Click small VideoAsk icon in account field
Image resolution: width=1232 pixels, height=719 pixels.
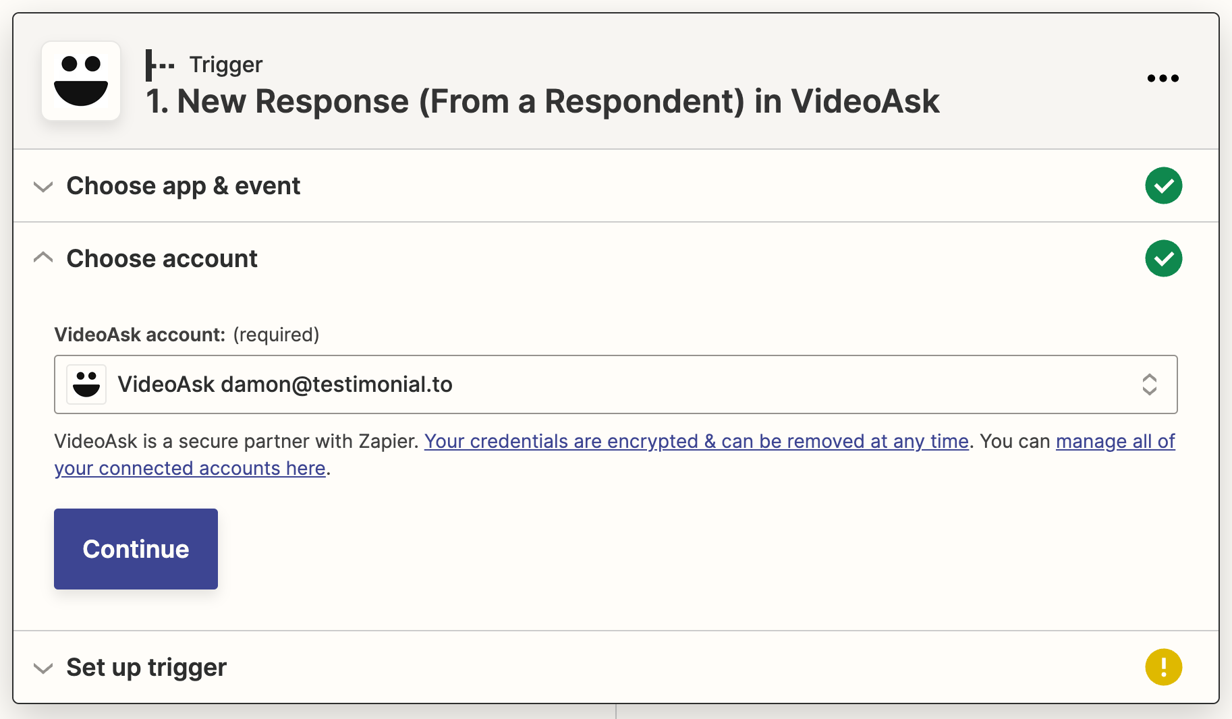click(x=86, y=384)
